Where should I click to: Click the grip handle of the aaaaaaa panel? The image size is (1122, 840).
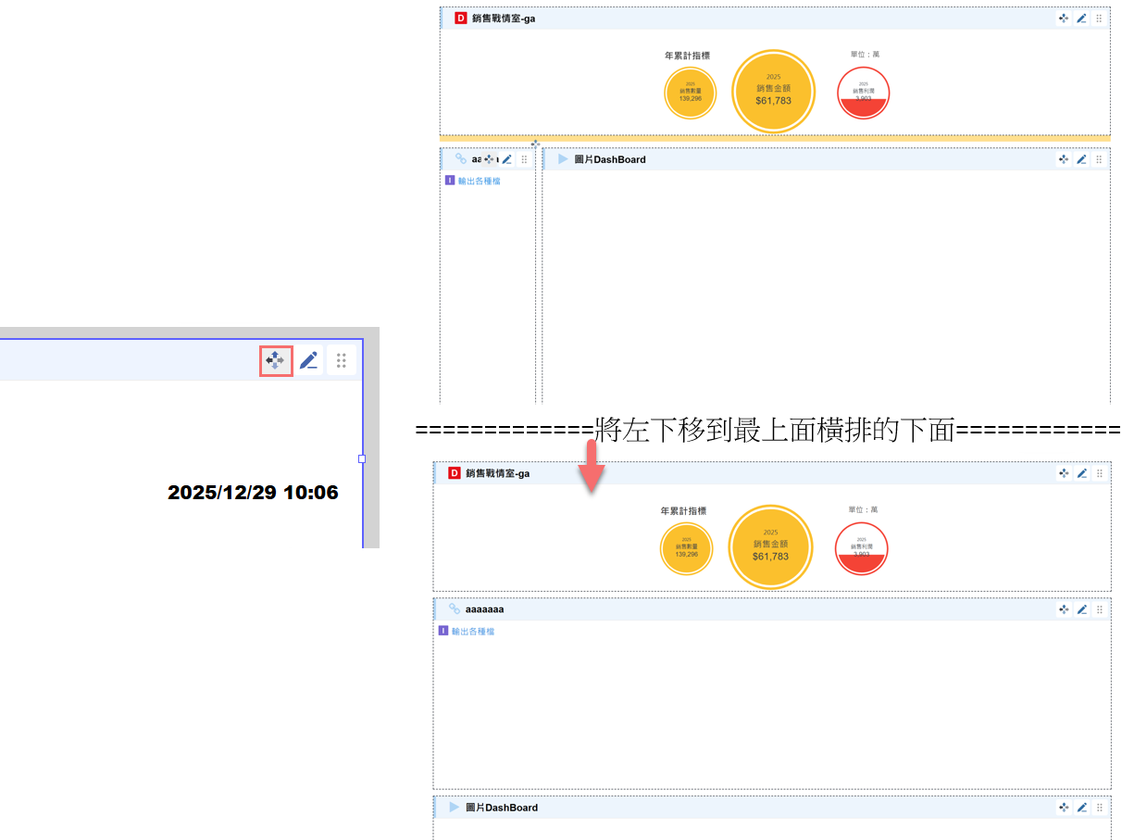point(1099,609)
